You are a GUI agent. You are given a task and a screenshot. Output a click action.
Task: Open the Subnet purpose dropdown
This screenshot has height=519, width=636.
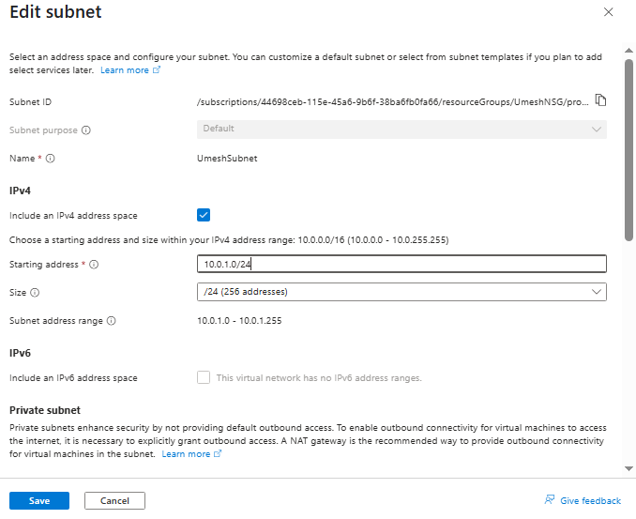[401, 130]
